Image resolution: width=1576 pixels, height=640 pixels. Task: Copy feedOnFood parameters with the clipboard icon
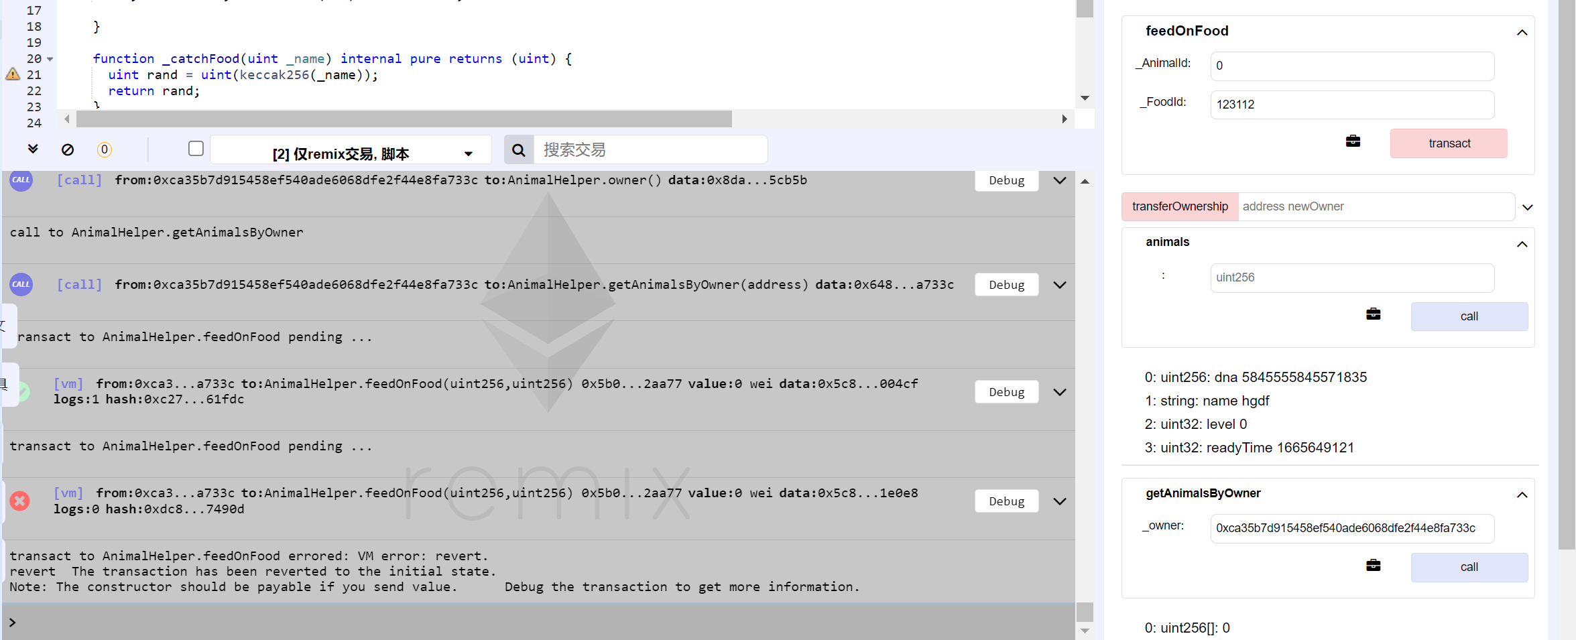coord(1353,141)
